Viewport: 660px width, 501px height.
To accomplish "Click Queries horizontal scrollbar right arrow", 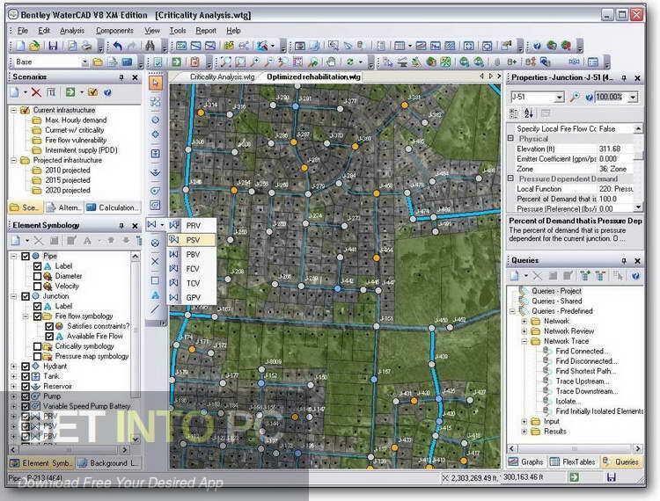I will pos(638,449).
